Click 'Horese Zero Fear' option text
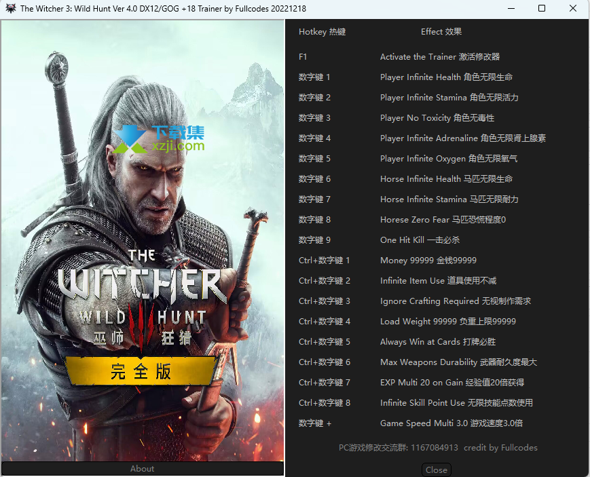Viewport: 590px width, 477px height. 443,219
